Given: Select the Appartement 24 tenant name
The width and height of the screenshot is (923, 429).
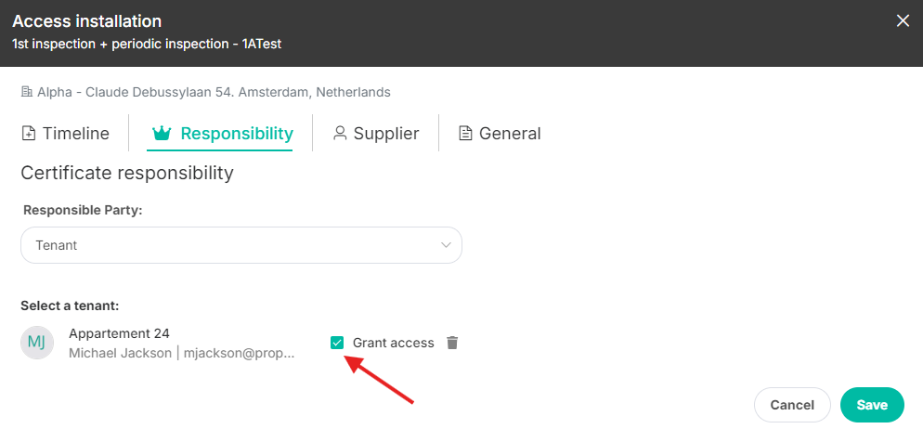Looking at the screenshot, I should [x=120, y=333].
